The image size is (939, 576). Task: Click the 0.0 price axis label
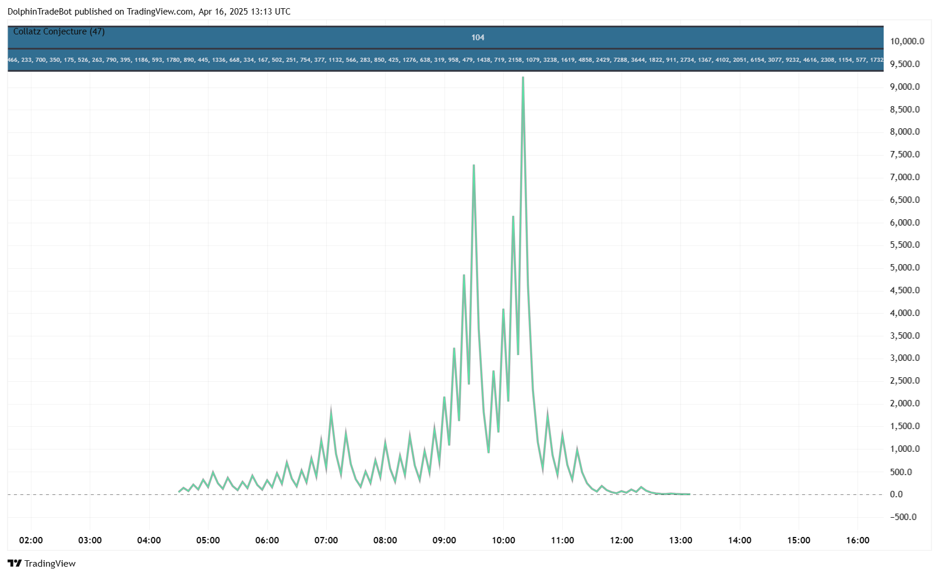[896, 494]
